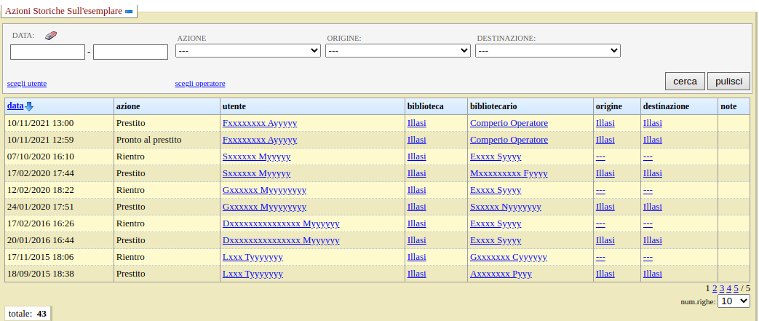Click the eraser icon next to DATA

click(50, 35)
